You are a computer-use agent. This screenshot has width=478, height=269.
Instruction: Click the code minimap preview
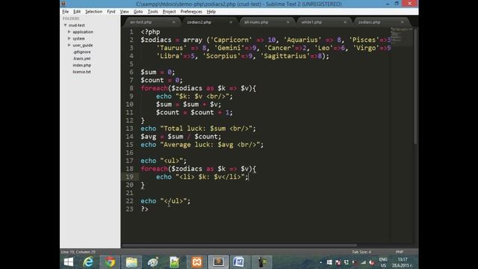tap(401, 36)
